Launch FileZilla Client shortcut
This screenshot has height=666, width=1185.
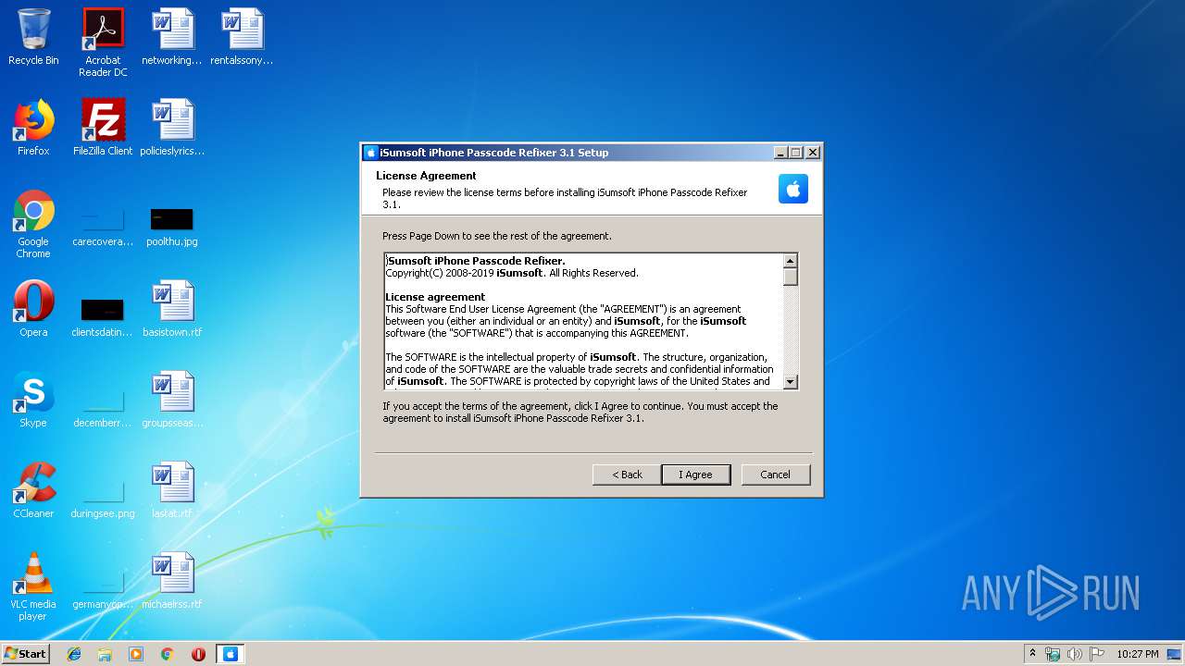(103, 128)
